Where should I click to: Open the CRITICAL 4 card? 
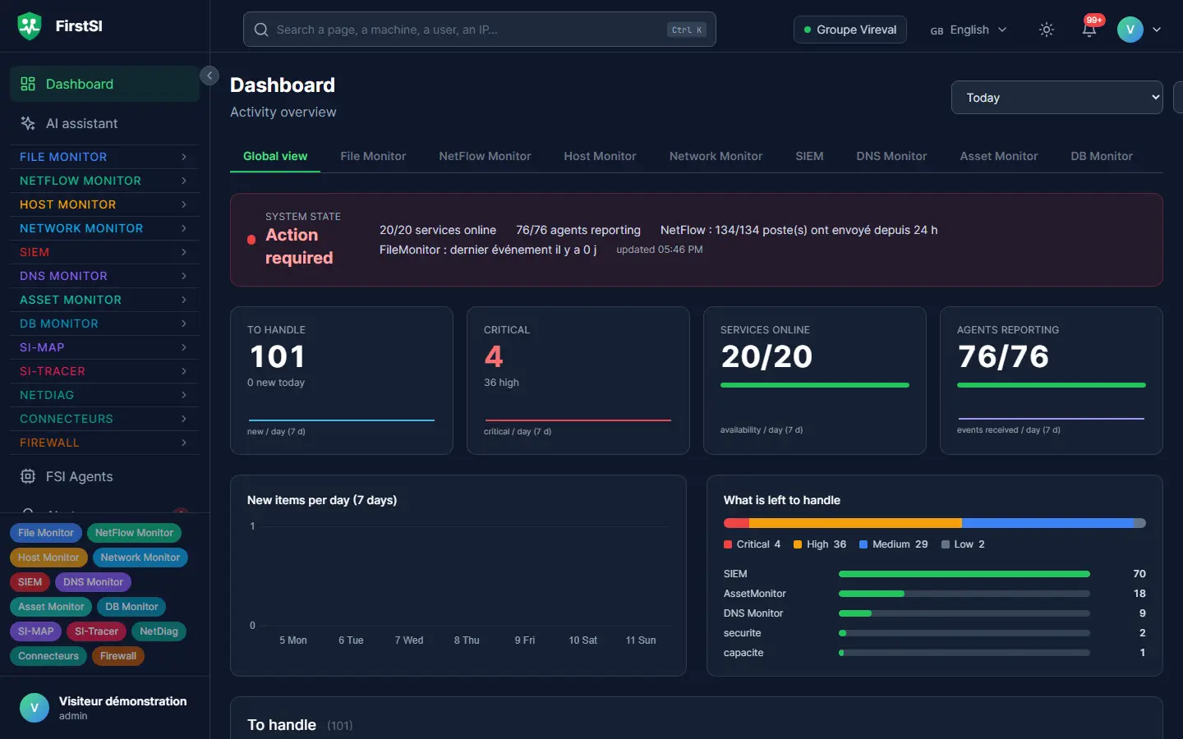tap(578, 380)
